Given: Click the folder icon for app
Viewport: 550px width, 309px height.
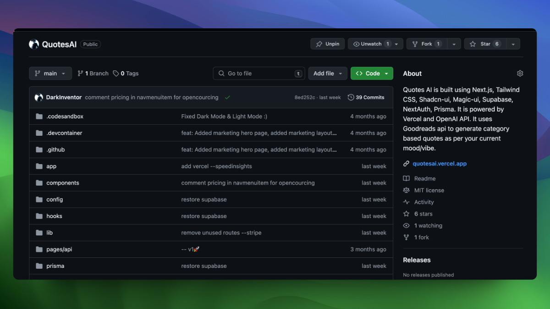Looking at the screenshot, I should click(39, 166).
